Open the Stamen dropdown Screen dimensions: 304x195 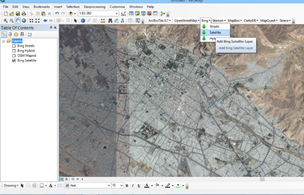pyautogui.click(x=219, y=21)
